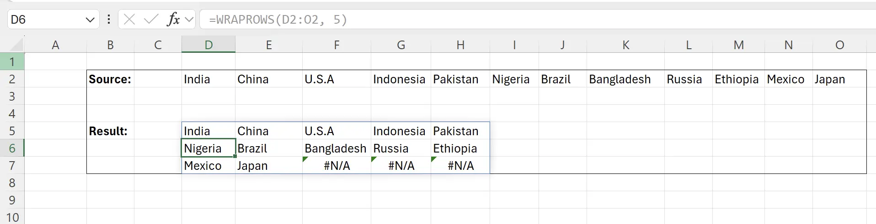Select the #N/A cell in column F

337,166
